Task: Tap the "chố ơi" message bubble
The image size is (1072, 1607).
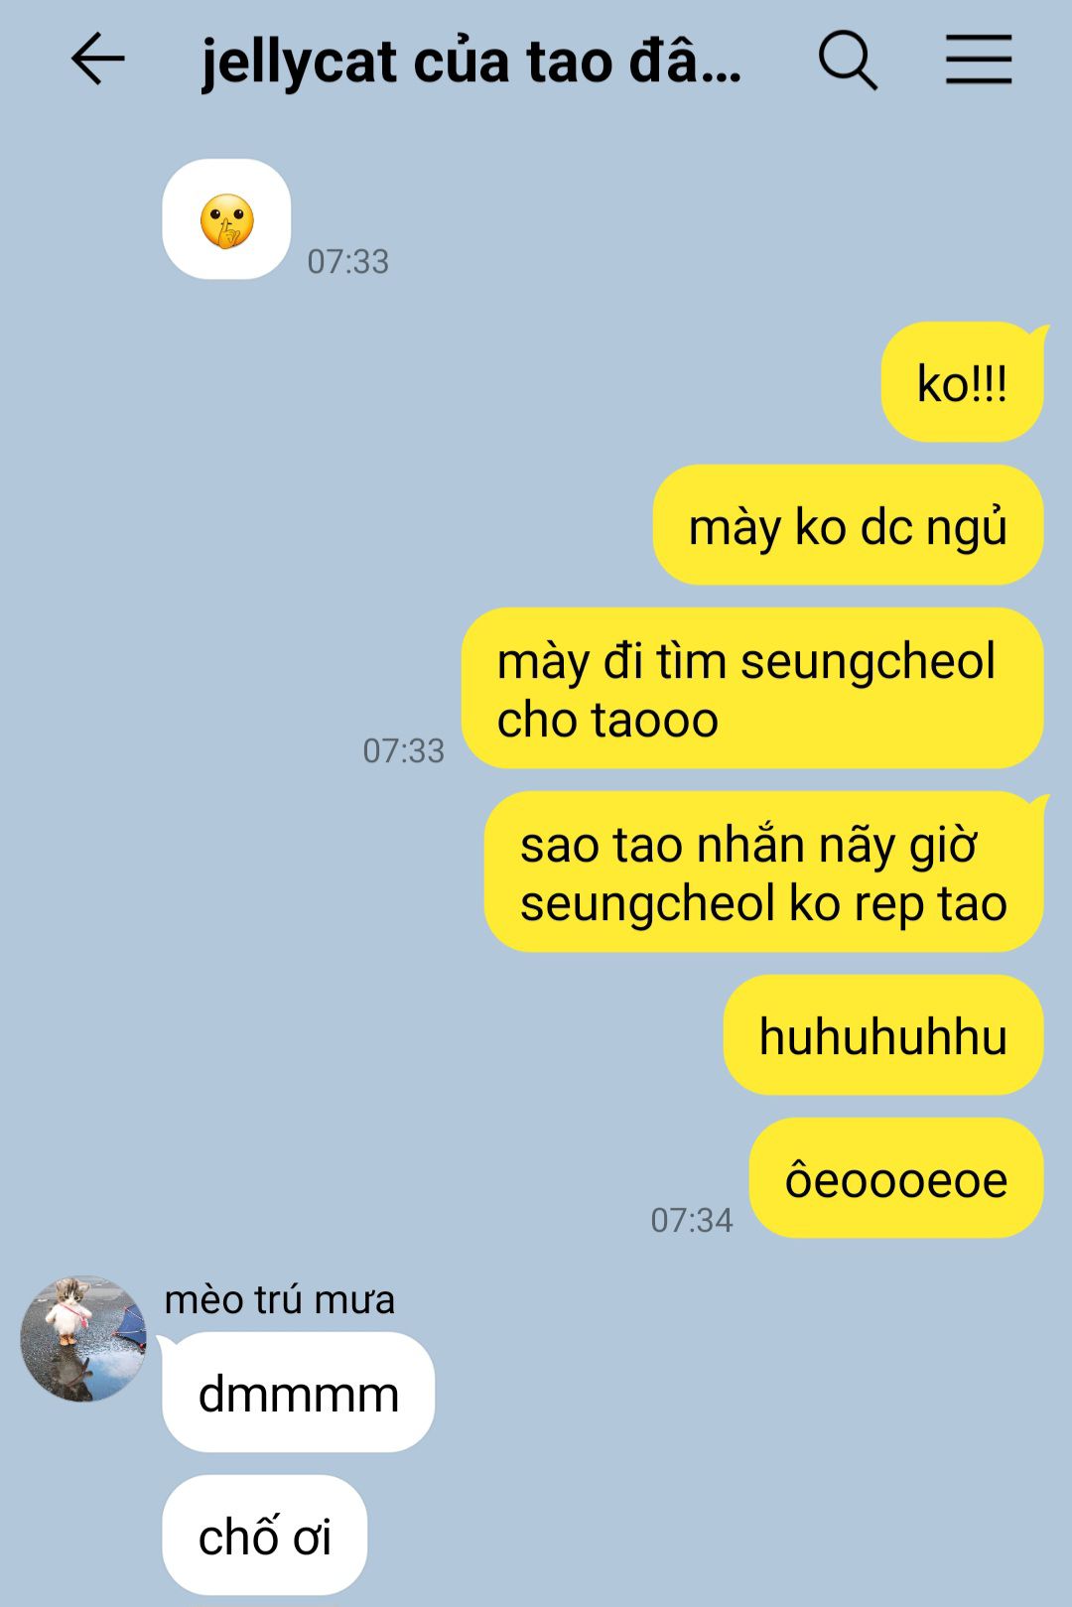Action: [x=264, y=1536]
